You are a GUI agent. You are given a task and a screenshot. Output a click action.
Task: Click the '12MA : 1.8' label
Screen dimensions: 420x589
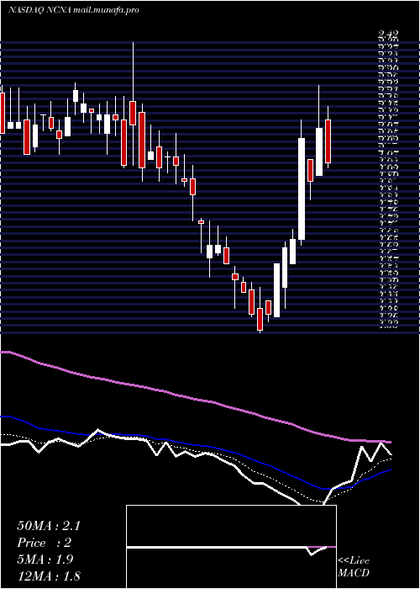pos(49,576)
